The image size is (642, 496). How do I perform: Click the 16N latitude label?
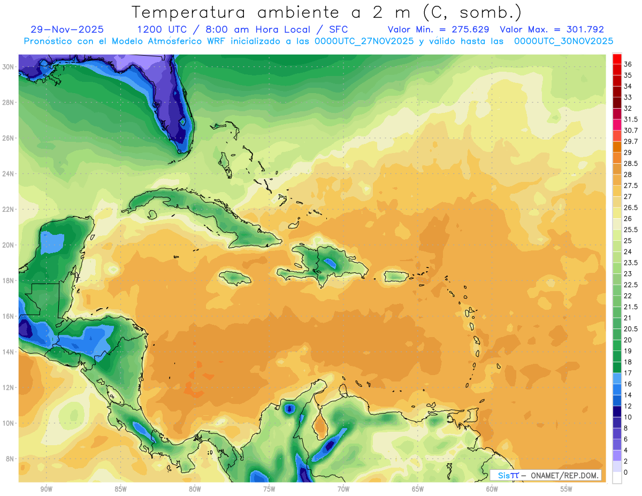click(9, 316)
